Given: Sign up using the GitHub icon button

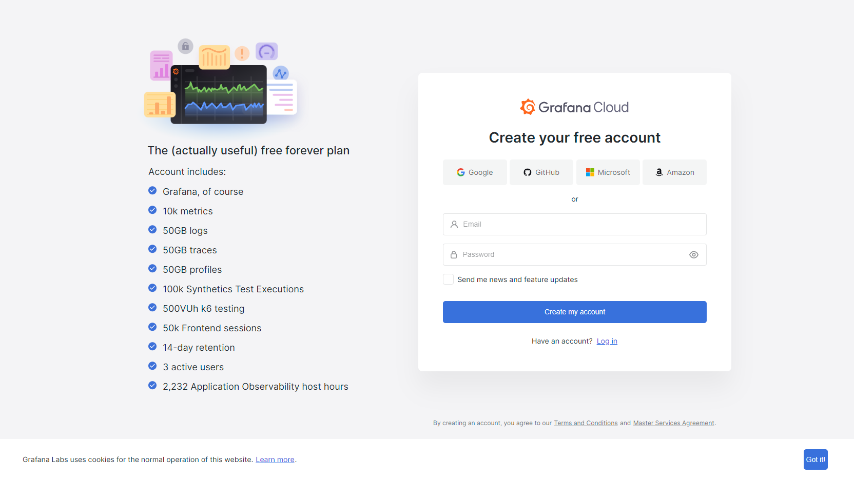Looking at the screenshot, I should tap(541, 172).
